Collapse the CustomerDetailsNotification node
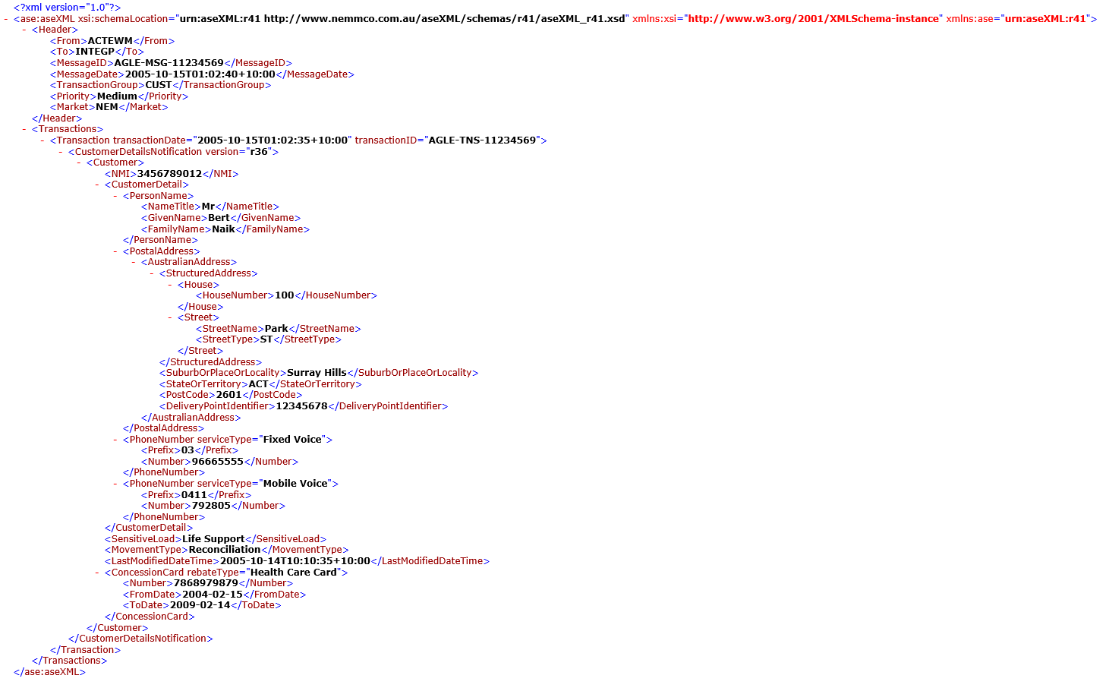The image size is (1106, 691). [61, 152]
